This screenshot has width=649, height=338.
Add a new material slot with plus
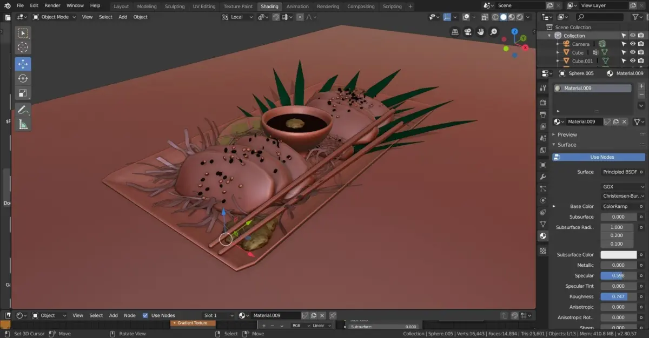click(x=641, y=86)
